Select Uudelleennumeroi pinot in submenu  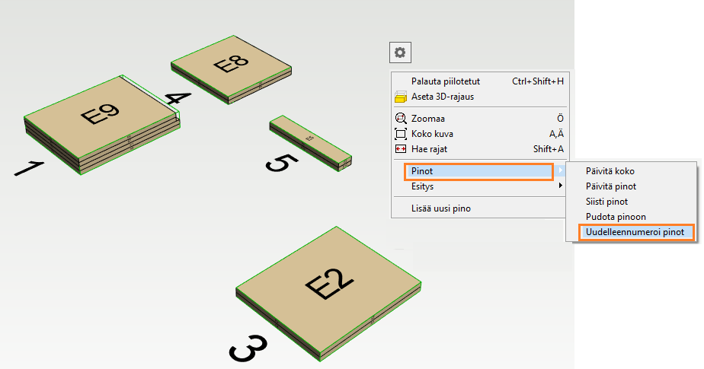coord(636,232)
